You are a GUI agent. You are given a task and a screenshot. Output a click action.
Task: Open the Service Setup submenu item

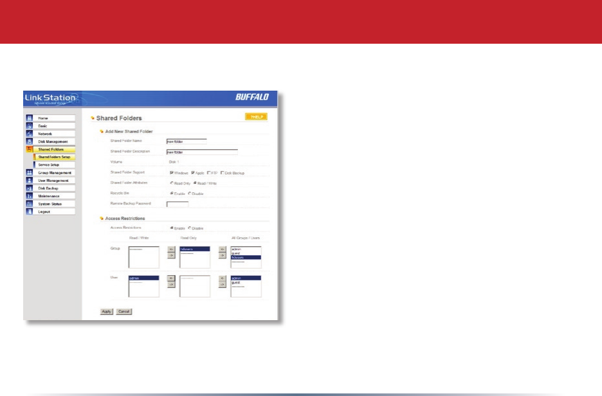pos(54,165)
